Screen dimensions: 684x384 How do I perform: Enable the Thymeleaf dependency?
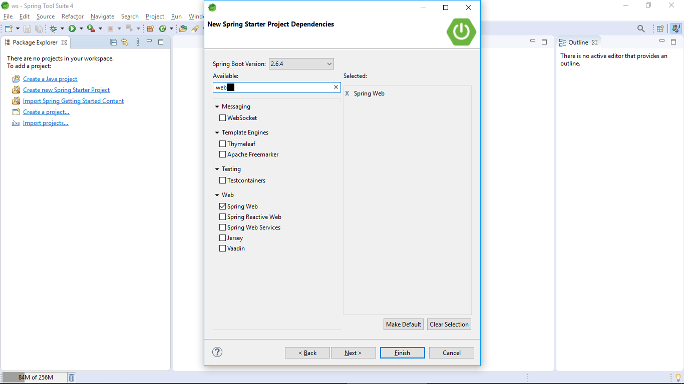(223, 143)
